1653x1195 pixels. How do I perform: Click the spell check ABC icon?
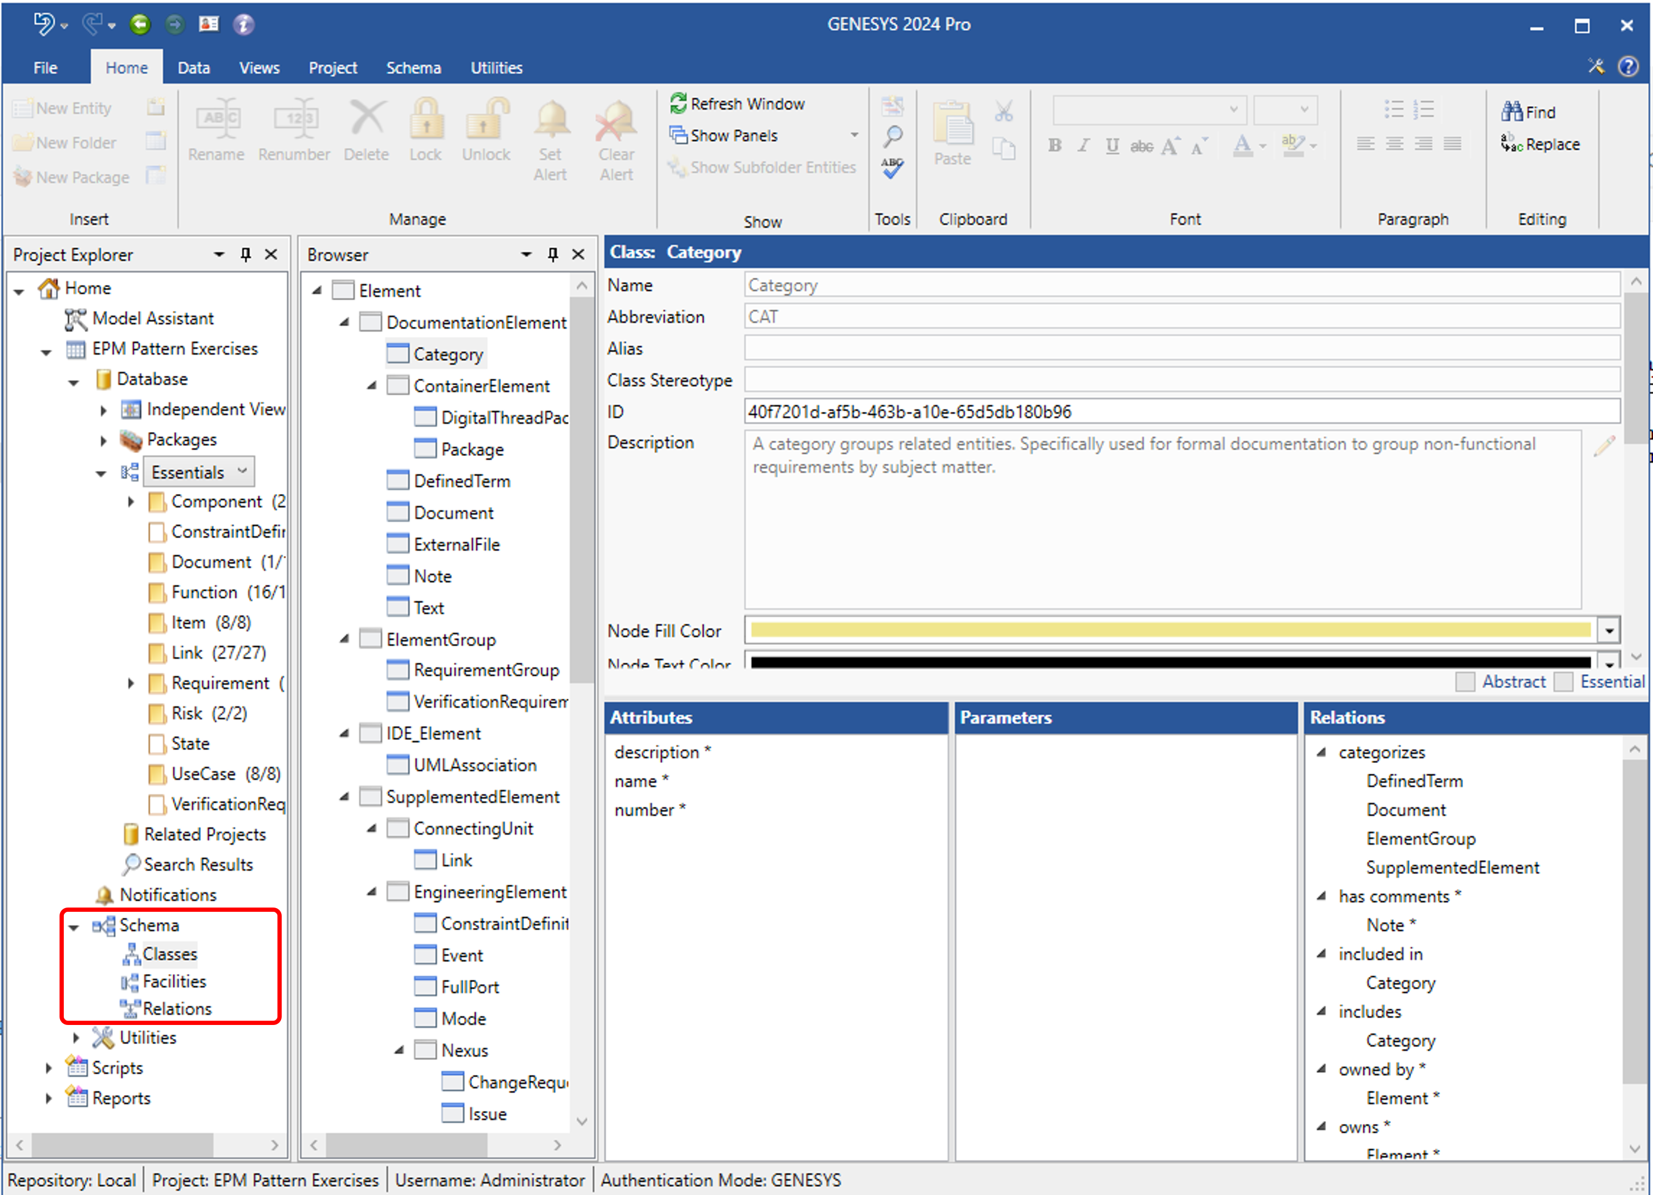pos(893,167)
